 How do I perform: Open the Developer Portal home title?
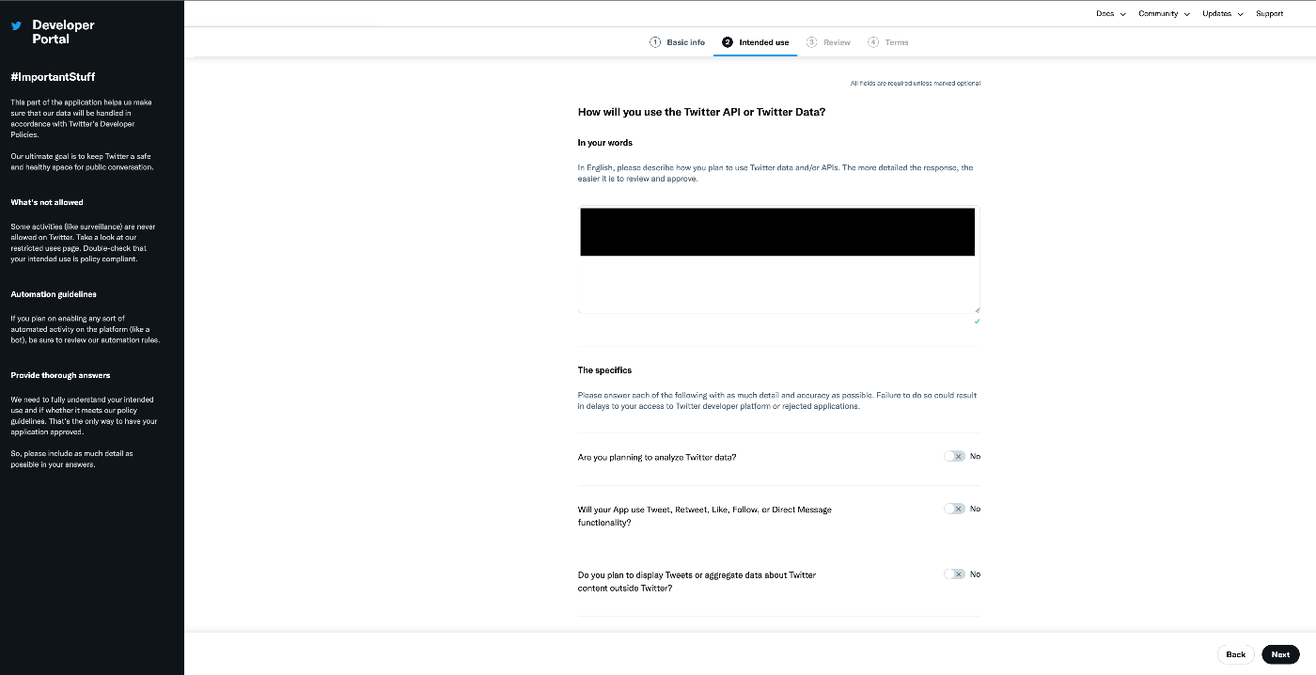tap(63, 32)
